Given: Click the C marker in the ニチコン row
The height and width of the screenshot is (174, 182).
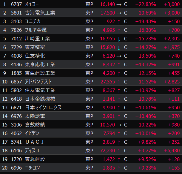Looking at the screenshot, I should (x=126, y=168).
